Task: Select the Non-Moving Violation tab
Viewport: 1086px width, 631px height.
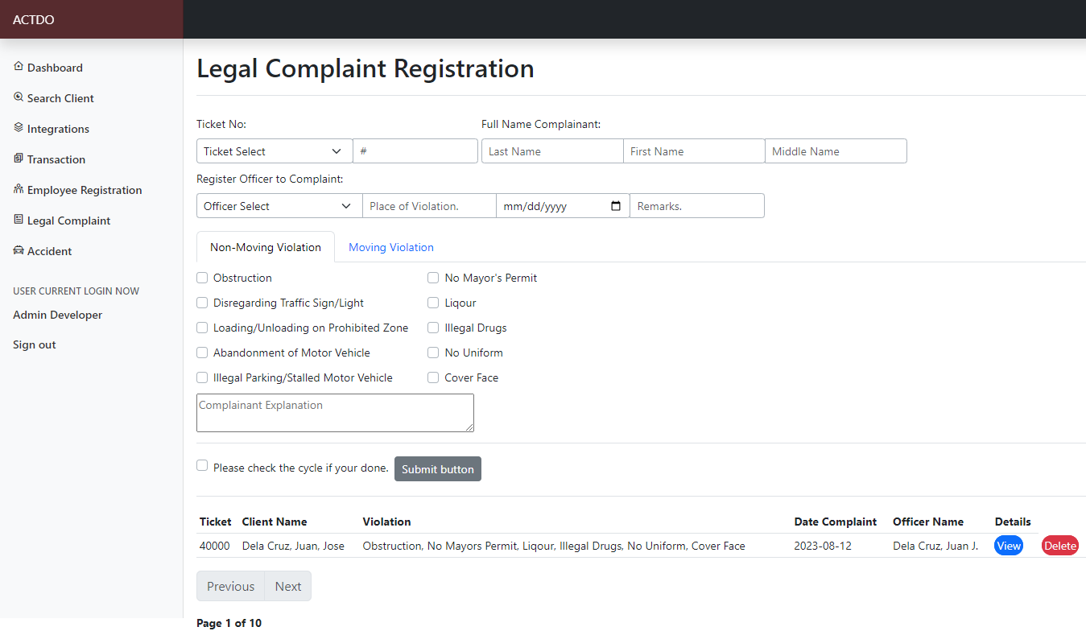Action: [265, 247]
